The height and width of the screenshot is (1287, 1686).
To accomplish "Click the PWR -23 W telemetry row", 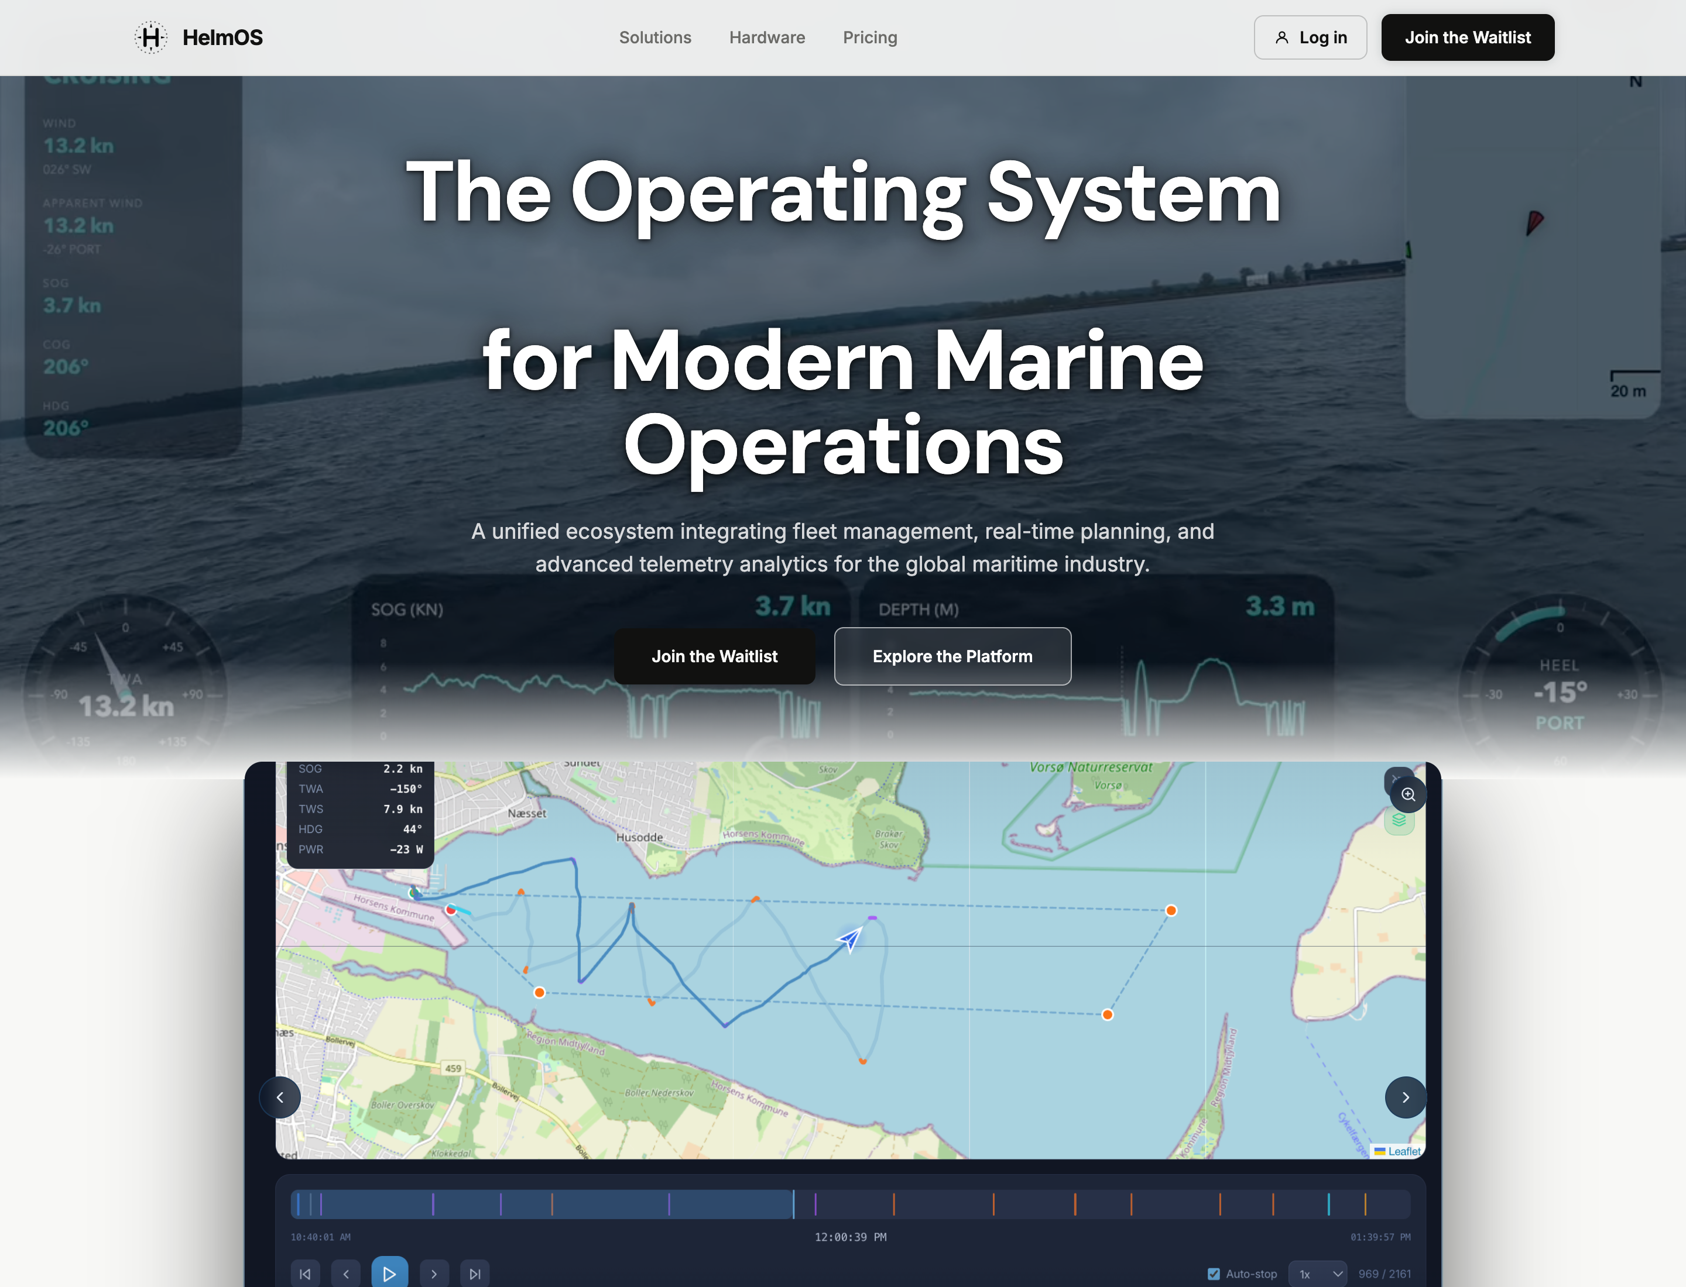I will click(361, 849).
